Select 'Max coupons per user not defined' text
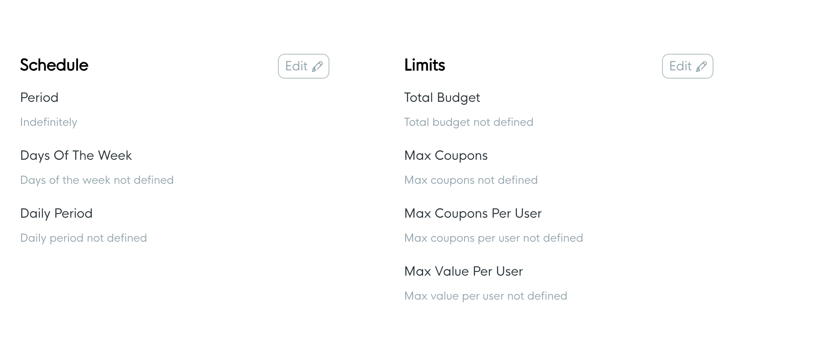Screen dimensions: 818x341 coord(494,238)
